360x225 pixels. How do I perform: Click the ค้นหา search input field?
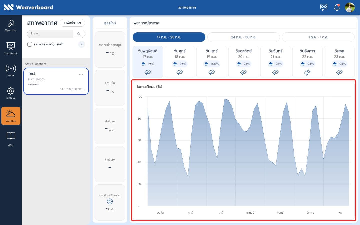[x=50, y=34]
